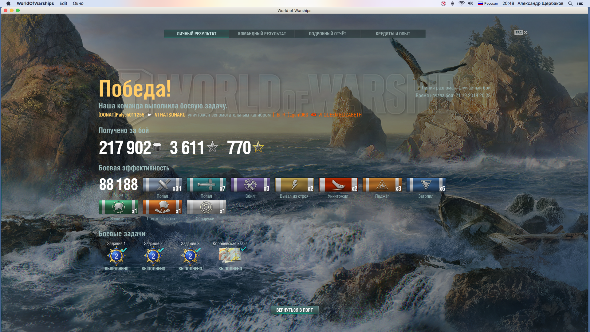
Task: Click the credits coin icon
Action: (x=157, y=147)
